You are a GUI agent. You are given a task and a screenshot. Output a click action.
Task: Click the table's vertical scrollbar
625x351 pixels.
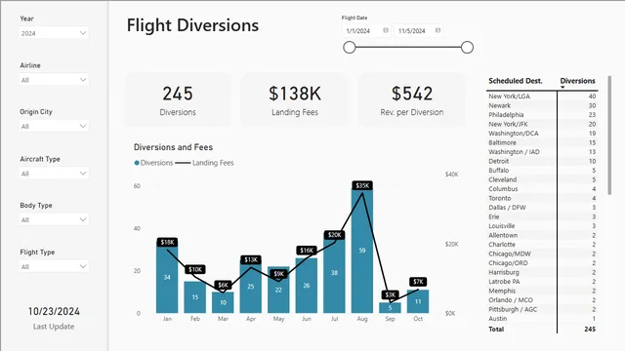(609, 136)
